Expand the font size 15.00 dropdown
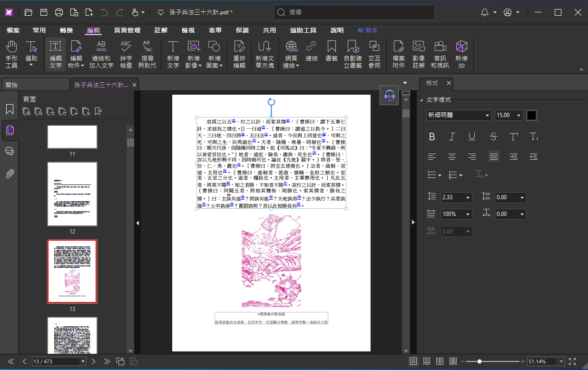This screenshot has width=588, height=370. tap(518, 115)
